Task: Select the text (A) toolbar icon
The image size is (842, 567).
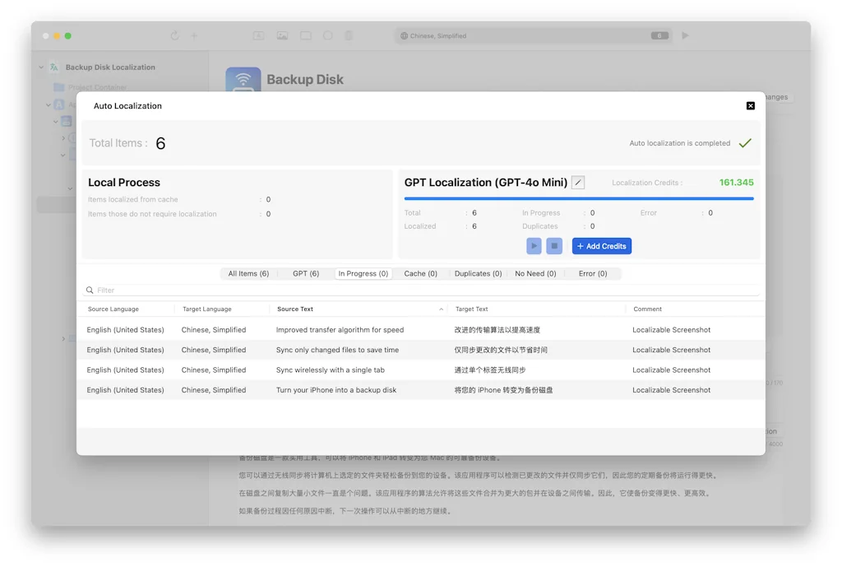Action: (x=259, y=35)
